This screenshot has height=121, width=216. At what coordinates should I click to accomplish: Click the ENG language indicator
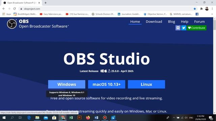point(191,118)
